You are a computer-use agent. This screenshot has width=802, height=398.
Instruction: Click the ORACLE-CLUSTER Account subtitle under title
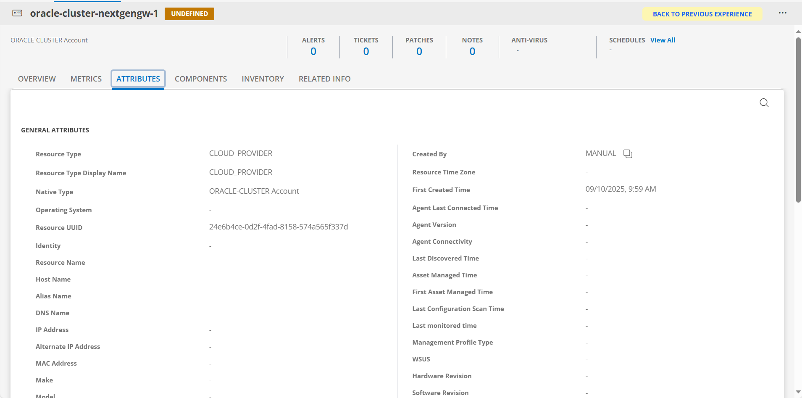pyautogui.click(x=49, y=40)
